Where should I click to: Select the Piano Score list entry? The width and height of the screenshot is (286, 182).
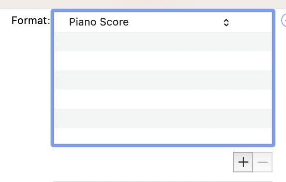point(163,22)
